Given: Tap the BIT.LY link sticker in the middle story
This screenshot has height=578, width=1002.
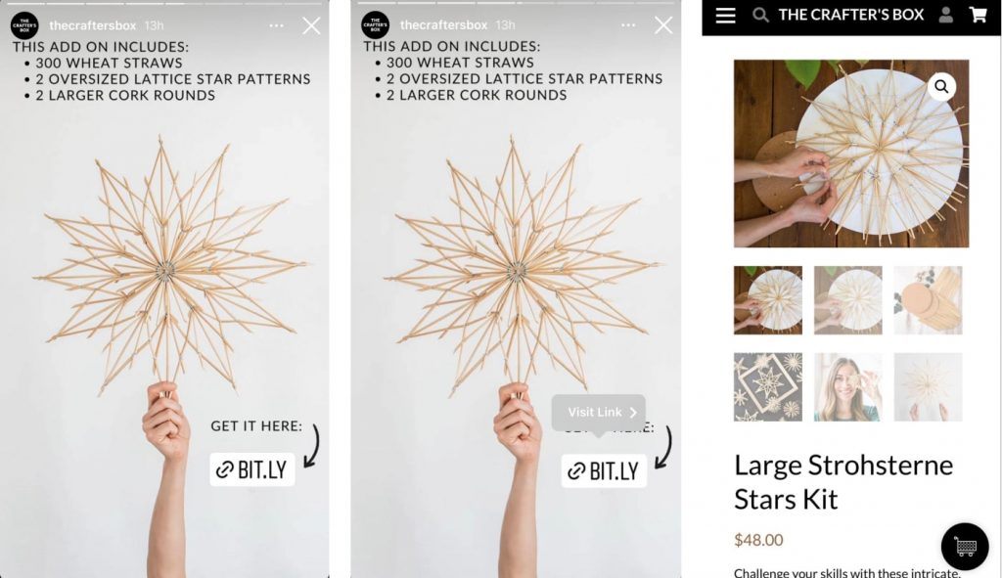Looking at the screenshot, I should [x=604, y=471].
